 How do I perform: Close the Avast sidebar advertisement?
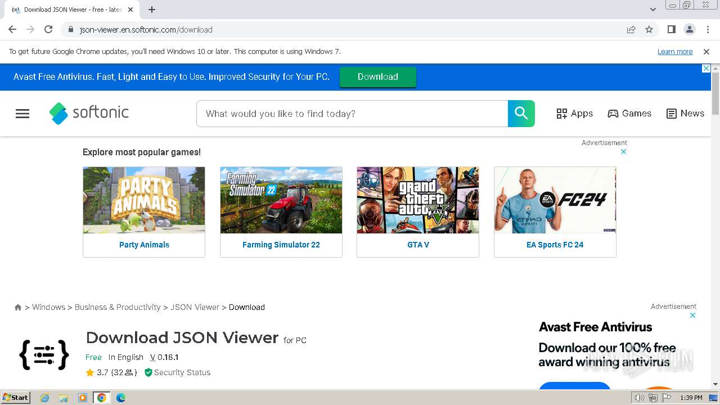[693, 316]
